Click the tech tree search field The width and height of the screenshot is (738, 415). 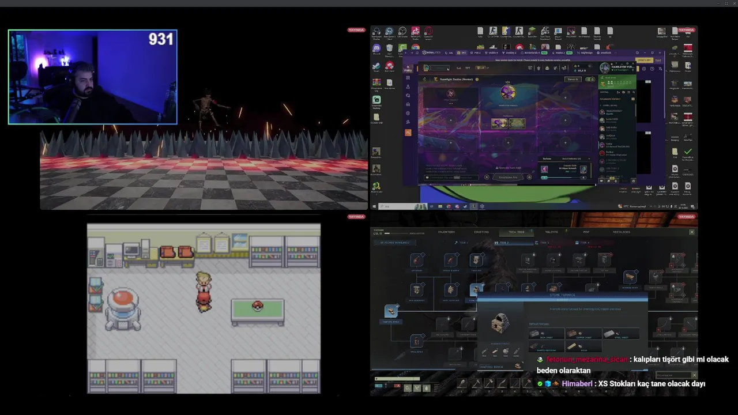click(x=673, y=375)
